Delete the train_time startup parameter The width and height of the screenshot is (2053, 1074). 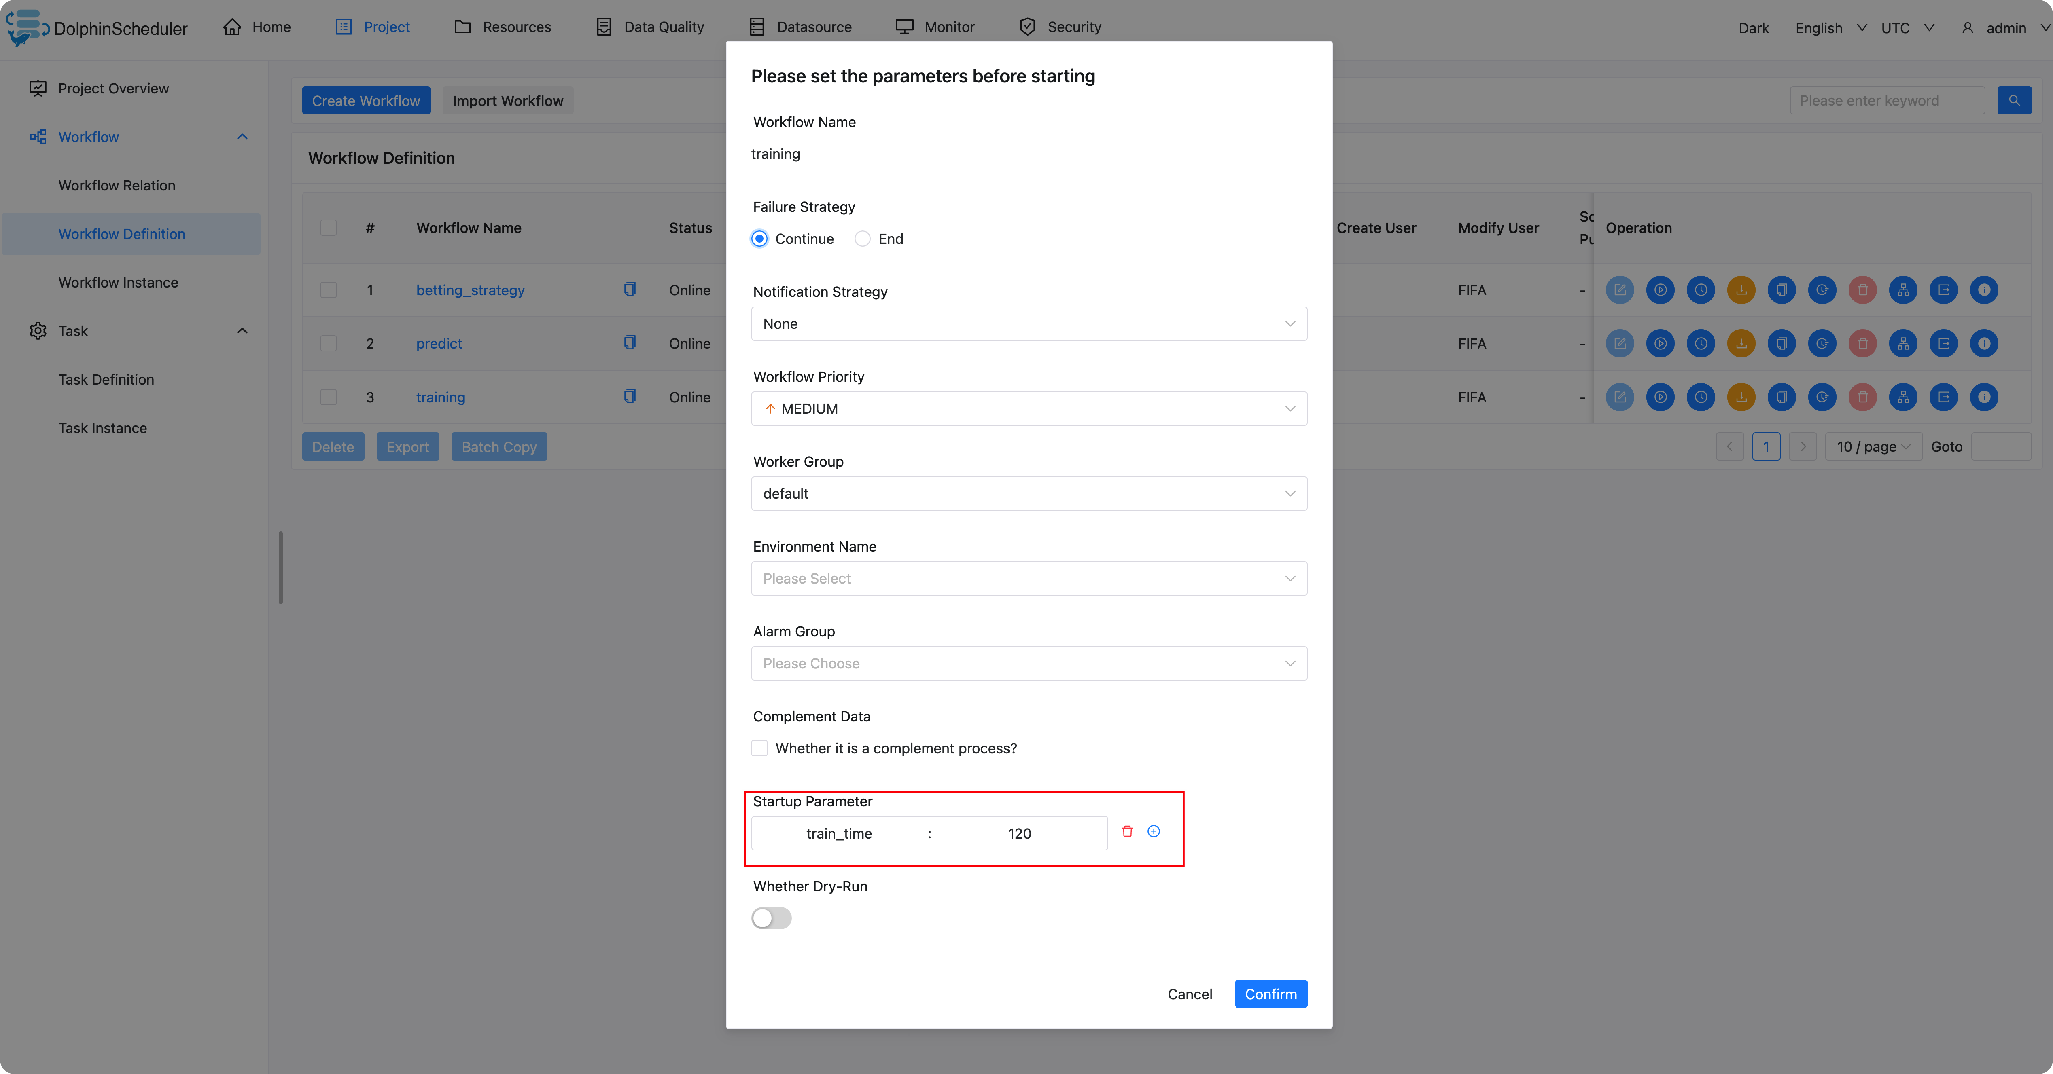1127,831
